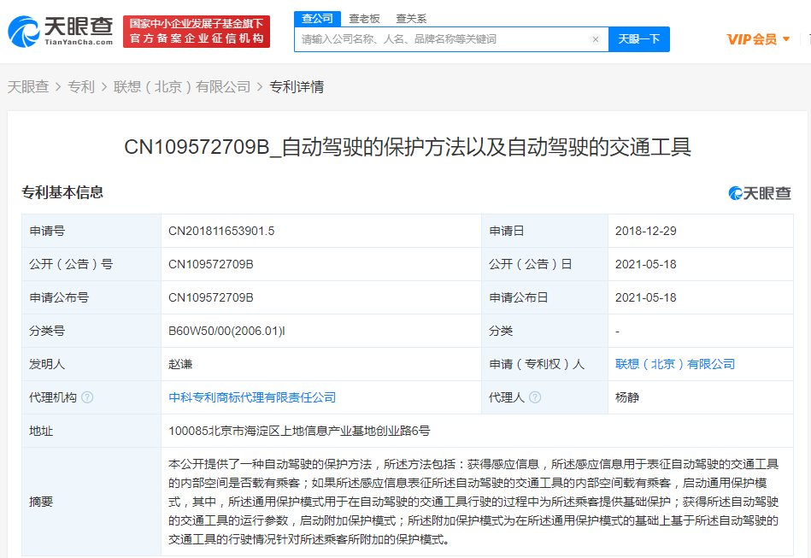Click the 专利基本信息 section heading
Screen dimensions: 811x558
[x=62, y=192]
